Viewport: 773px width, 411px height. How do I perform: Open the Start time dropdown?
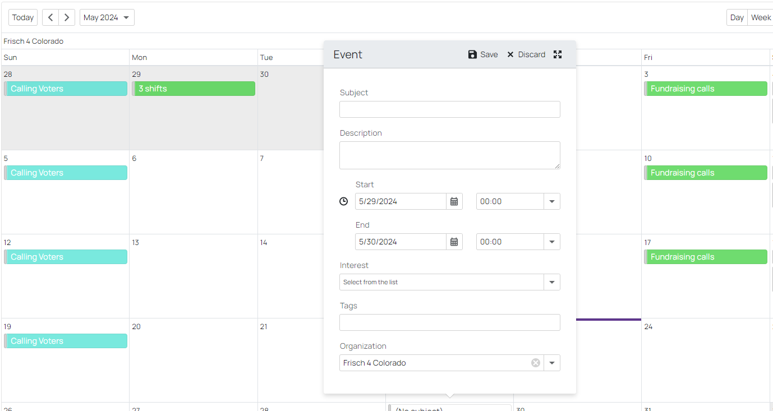click(x=552, y=201)
